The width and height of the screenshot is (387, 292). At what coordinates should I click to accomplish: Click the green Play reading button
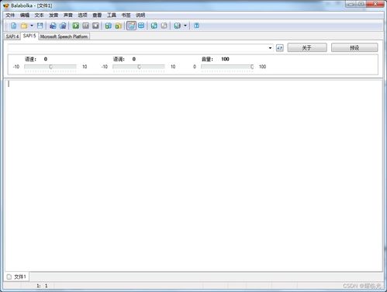pyautogui.click(x=76, y=26)
